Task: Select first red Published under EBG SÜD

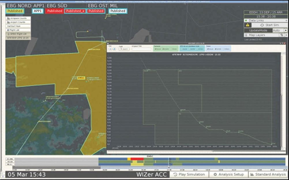Action: 55,11
